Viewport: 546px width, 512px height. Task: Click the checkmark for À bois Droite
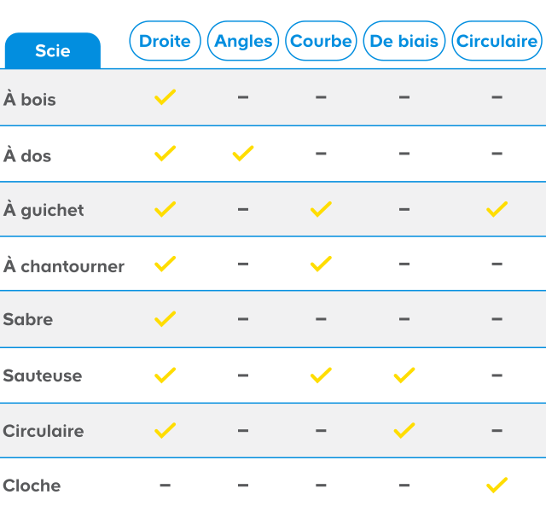tap(165, 97)
